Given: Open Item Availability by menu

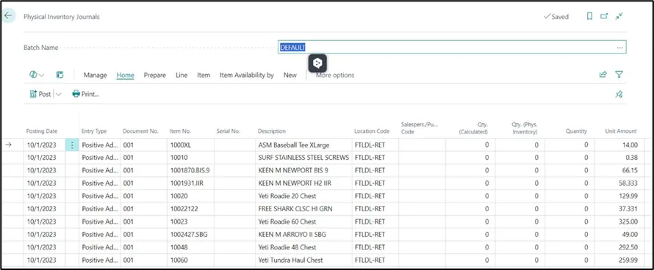Looking at the screenshot, I should click(246, 75).
